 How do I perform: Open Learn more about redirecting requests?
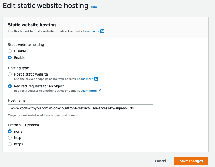(x=89, y=91)
